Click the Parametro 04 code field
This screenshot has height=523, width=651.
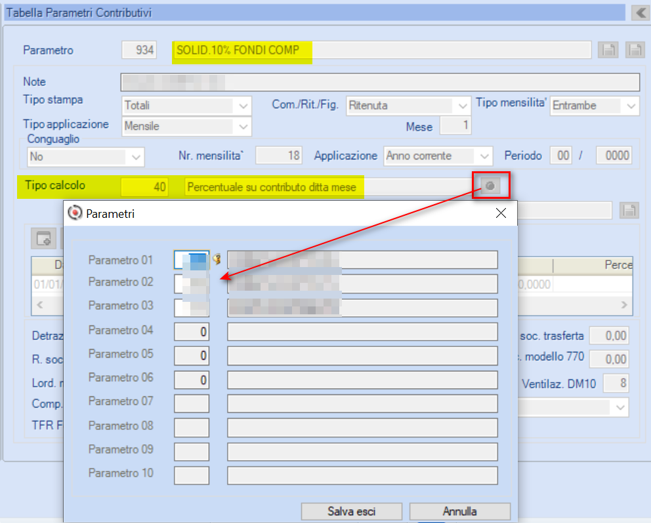click(x=192, y=332)
